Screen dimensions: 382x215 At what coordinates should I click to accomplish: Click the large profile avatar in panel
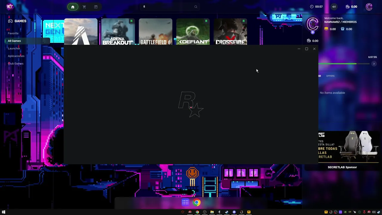coord(312,24)
